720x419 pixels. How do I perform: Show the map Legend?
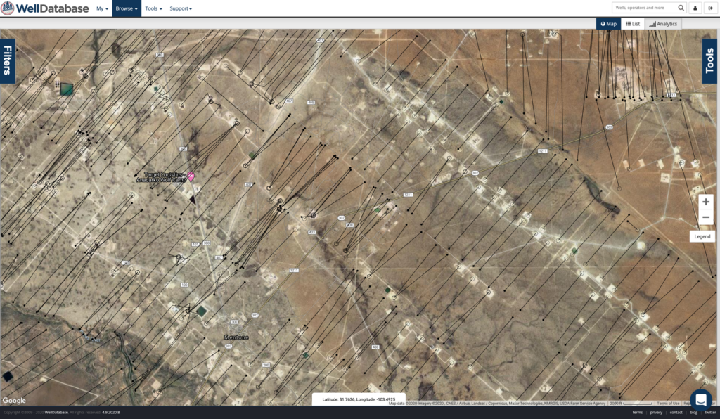(x=702, y=236)
